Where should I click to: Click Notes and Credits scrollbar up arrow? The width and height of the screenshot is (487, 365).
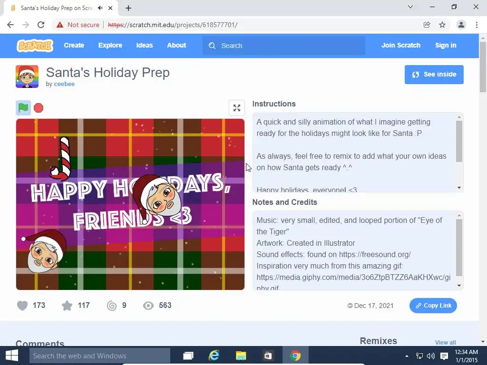pyautogui.click(x=459, y=215)
